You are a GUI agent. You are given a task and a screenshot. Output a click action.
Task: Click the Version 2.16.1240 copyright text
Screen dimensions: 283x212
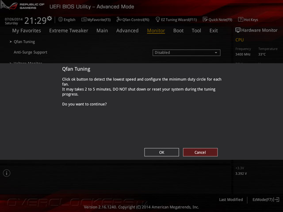[x=141, y=207]
